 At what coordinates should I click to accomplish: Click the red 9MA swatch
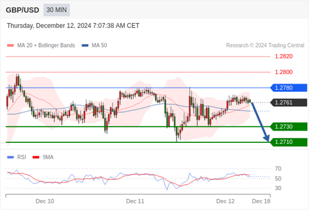click(x=36, y=157)
